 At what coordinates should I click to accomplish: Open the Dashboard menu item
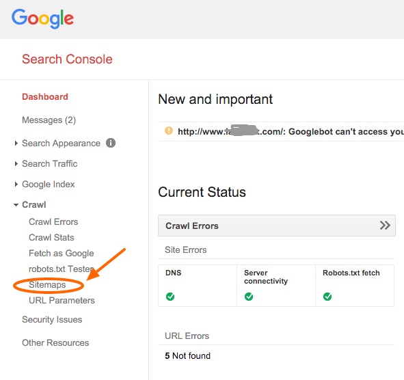[x=45, y=97]
